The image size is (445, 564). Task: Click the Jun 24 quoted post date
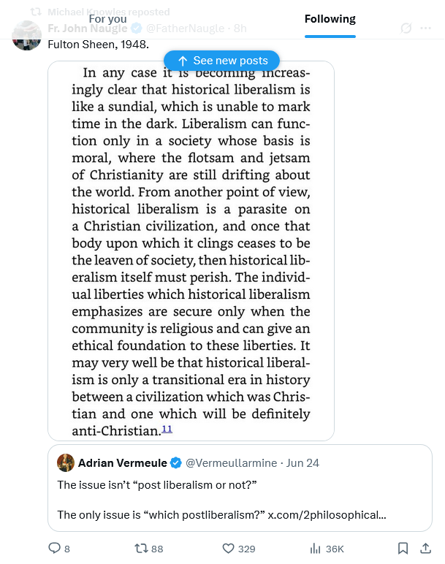pyautogui.click(x=303, y=463)
